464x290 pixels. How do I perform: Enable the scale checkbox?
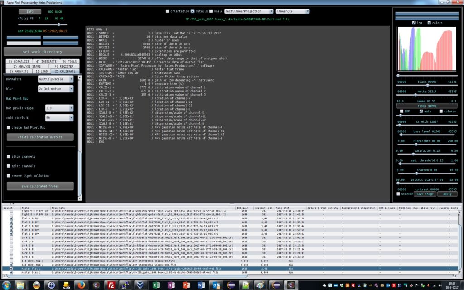coord(211,11)
